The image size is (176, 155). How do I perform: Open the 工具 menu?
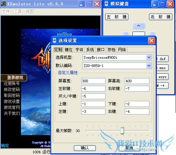coord(18,12)
